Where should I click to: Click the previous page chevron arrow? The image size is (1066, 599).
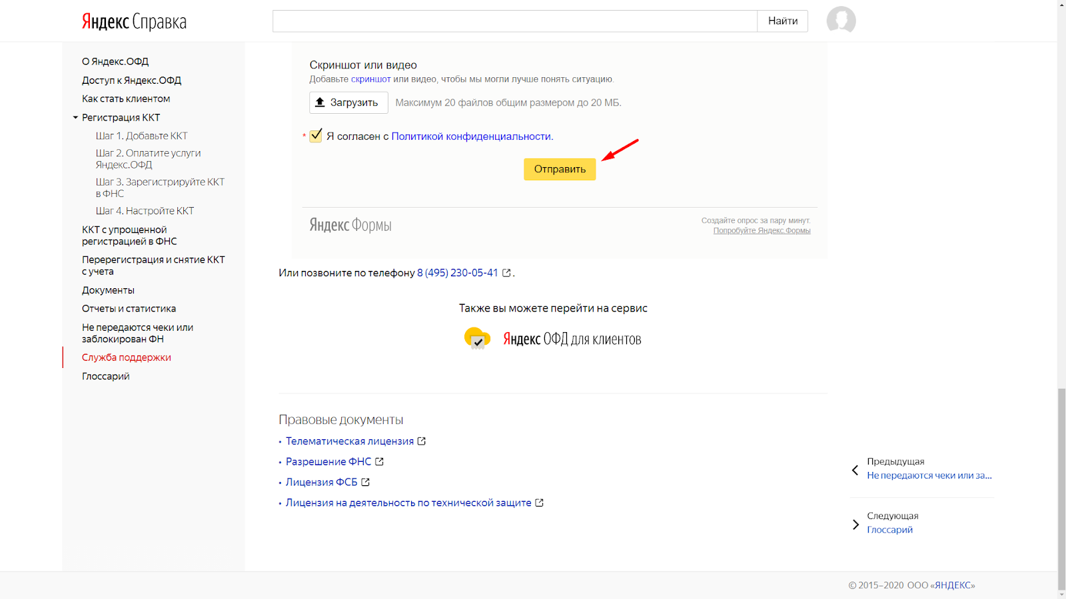click(x=855, y=470)
